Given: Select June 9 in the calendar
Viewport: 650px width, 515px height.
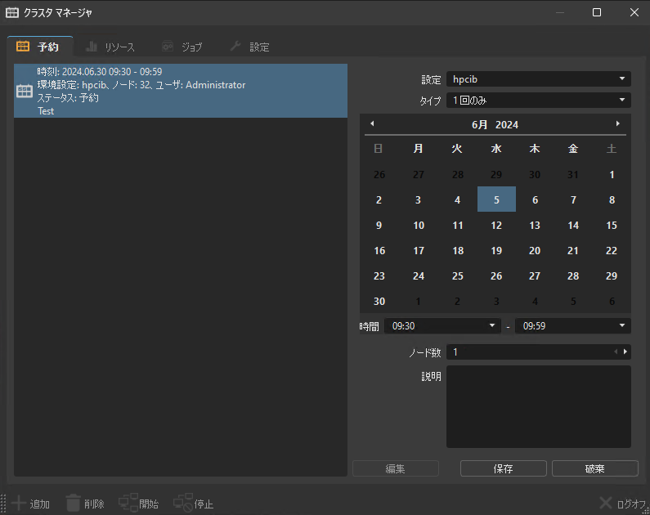Looking at the screenshot, I should point(379,225).
